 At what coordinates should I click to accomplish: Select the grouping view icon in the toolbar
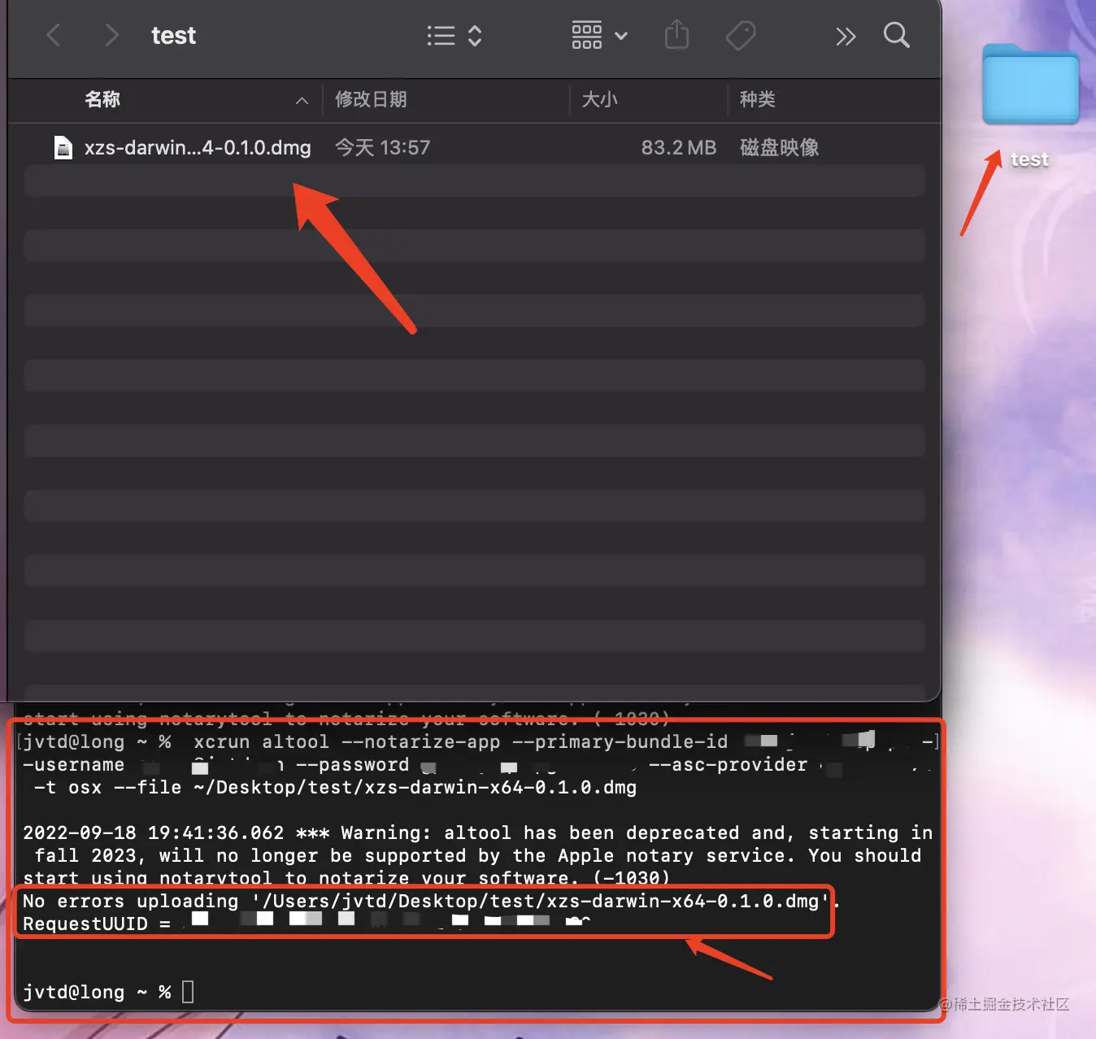pyautogui.click(x=586, y=35)
